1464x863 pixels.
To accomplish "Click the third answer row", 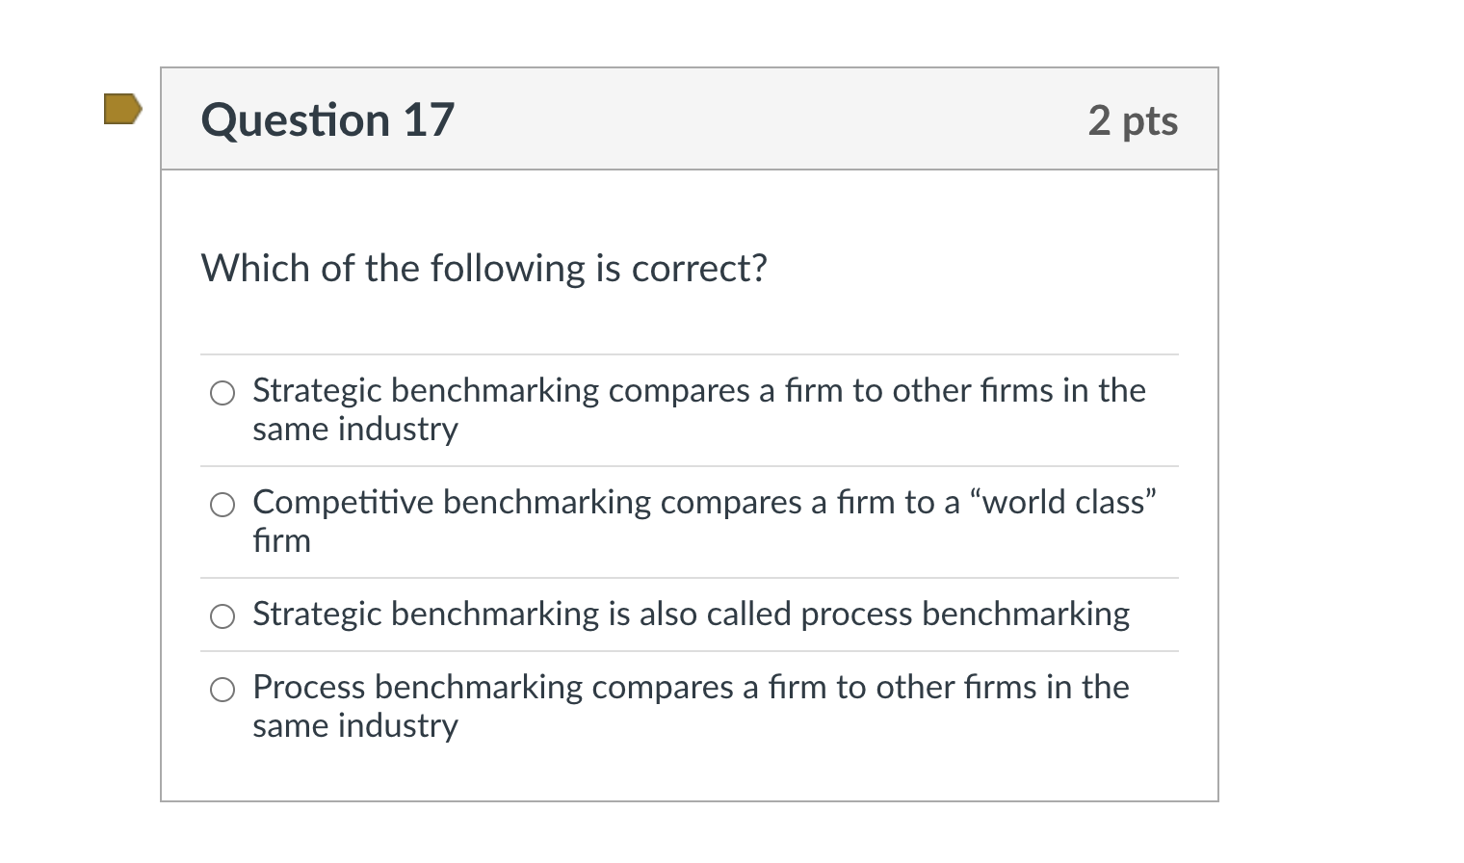I will (691, 615).
